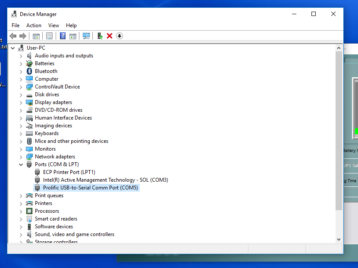The height and width of the screenshot is (268, 358).
Task: Expand the Software devices category
Action: click(x=21, y=227)
